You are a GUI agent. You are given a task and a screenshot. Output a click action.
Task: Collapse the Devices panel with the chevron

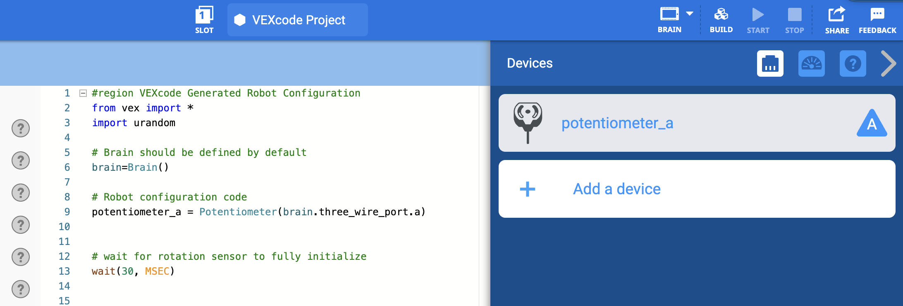tap(888, 64)
